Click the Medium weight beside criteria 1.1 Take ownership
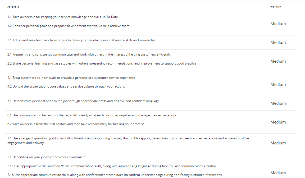 click(x=278, y=24)
